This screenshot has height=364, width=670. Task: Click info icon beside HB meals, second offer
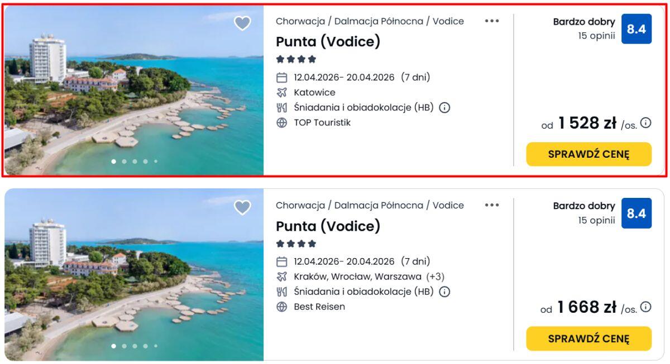coord(444,292)
